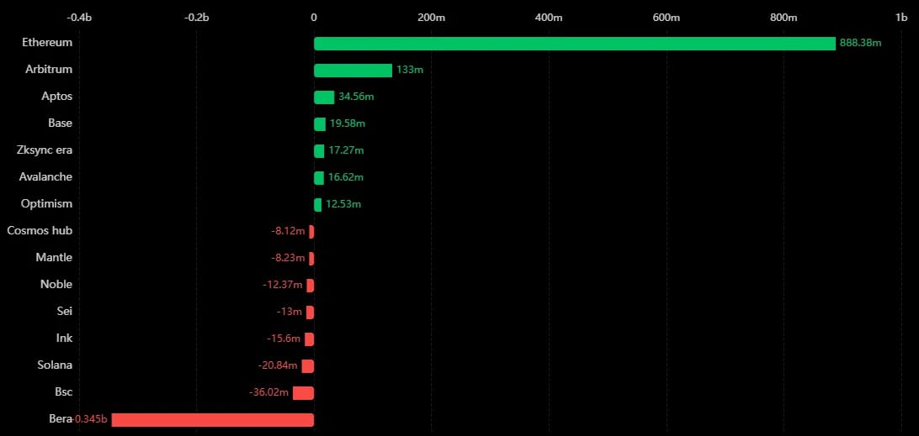Viewport: 919px width, 436px height.
Task: Select the red Bsc bar
Action: [304, 392]
